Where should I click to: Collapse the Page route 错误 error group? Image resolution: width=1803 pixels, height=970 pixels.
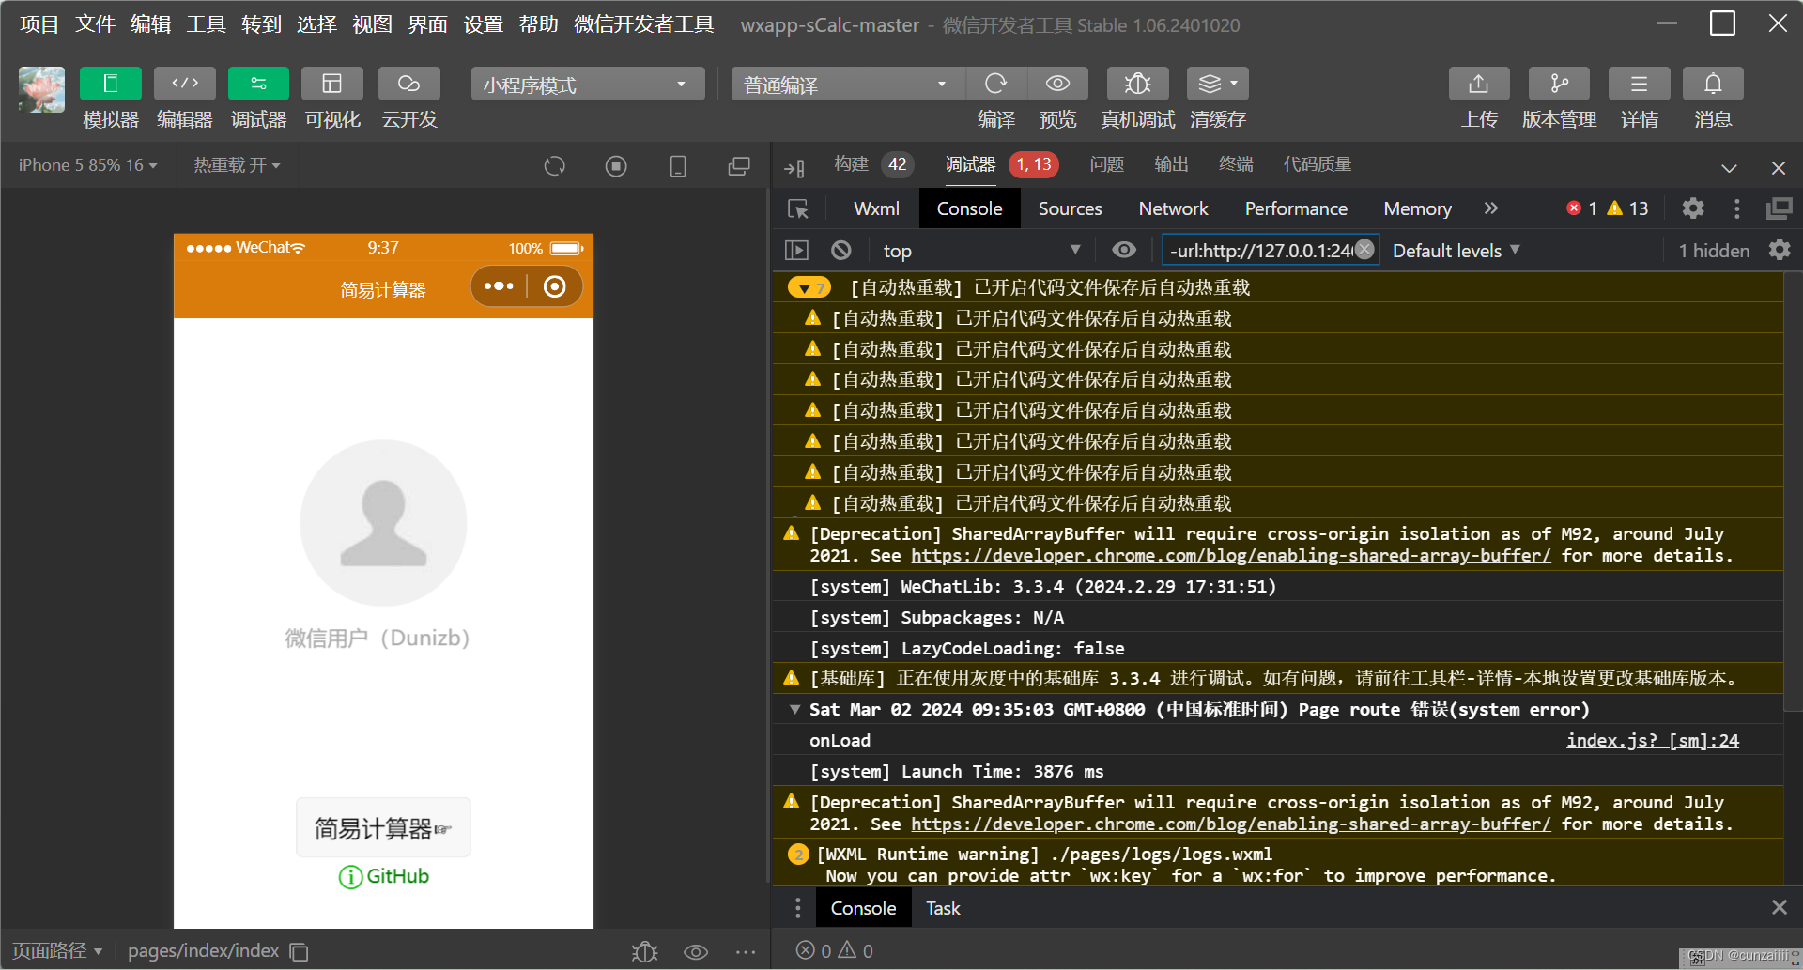pos(794,709)
